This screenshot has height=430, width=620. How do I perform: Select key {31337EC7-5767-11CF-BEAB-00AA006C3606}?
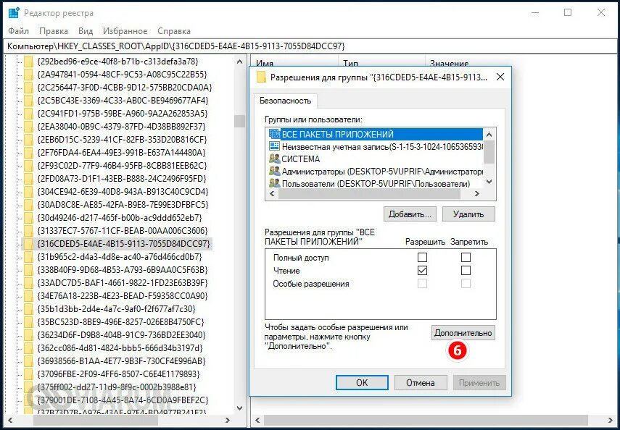(x=122, y=231)
